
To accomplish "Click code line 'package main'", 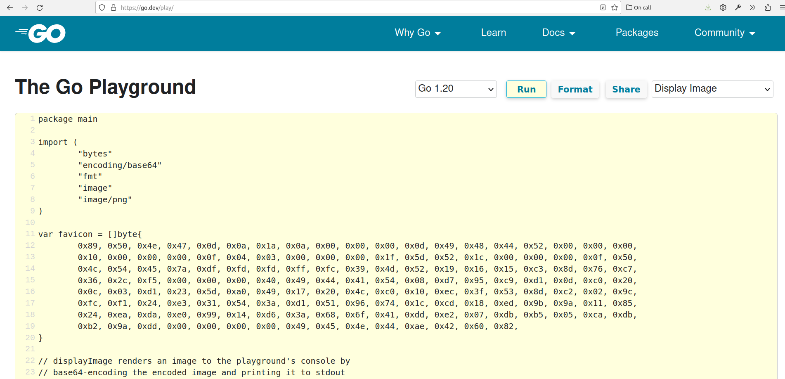I will pyautogui.click(x=68, y=119).
